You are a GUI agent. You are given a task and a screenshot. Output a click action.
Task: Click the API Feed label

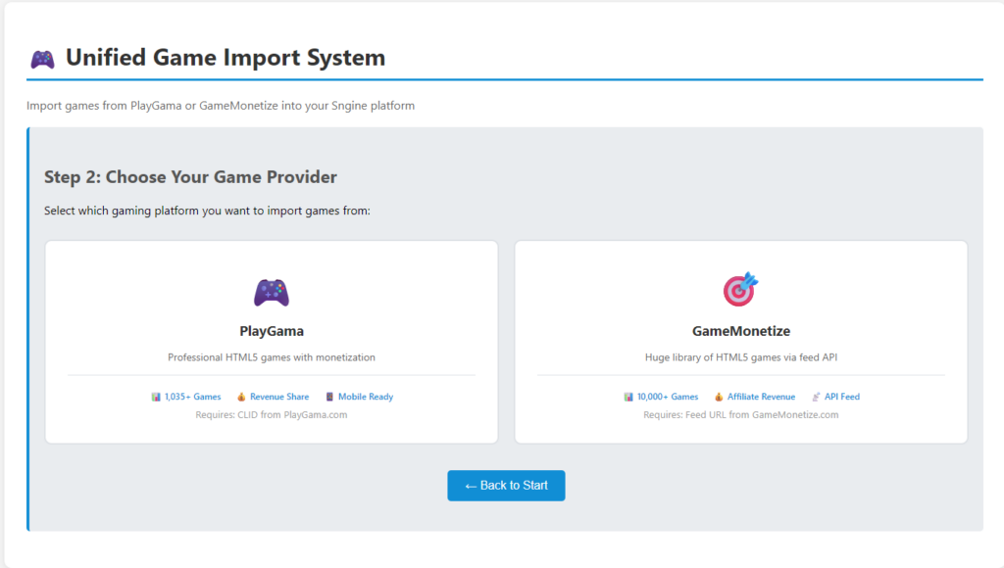[842, 397]
